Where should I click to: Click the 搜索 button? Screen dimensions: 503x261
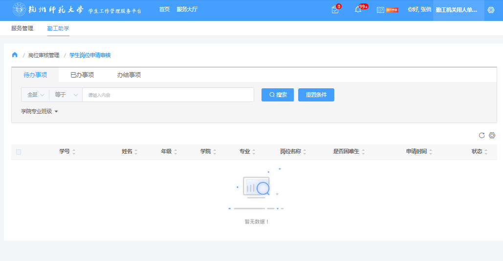278,95
